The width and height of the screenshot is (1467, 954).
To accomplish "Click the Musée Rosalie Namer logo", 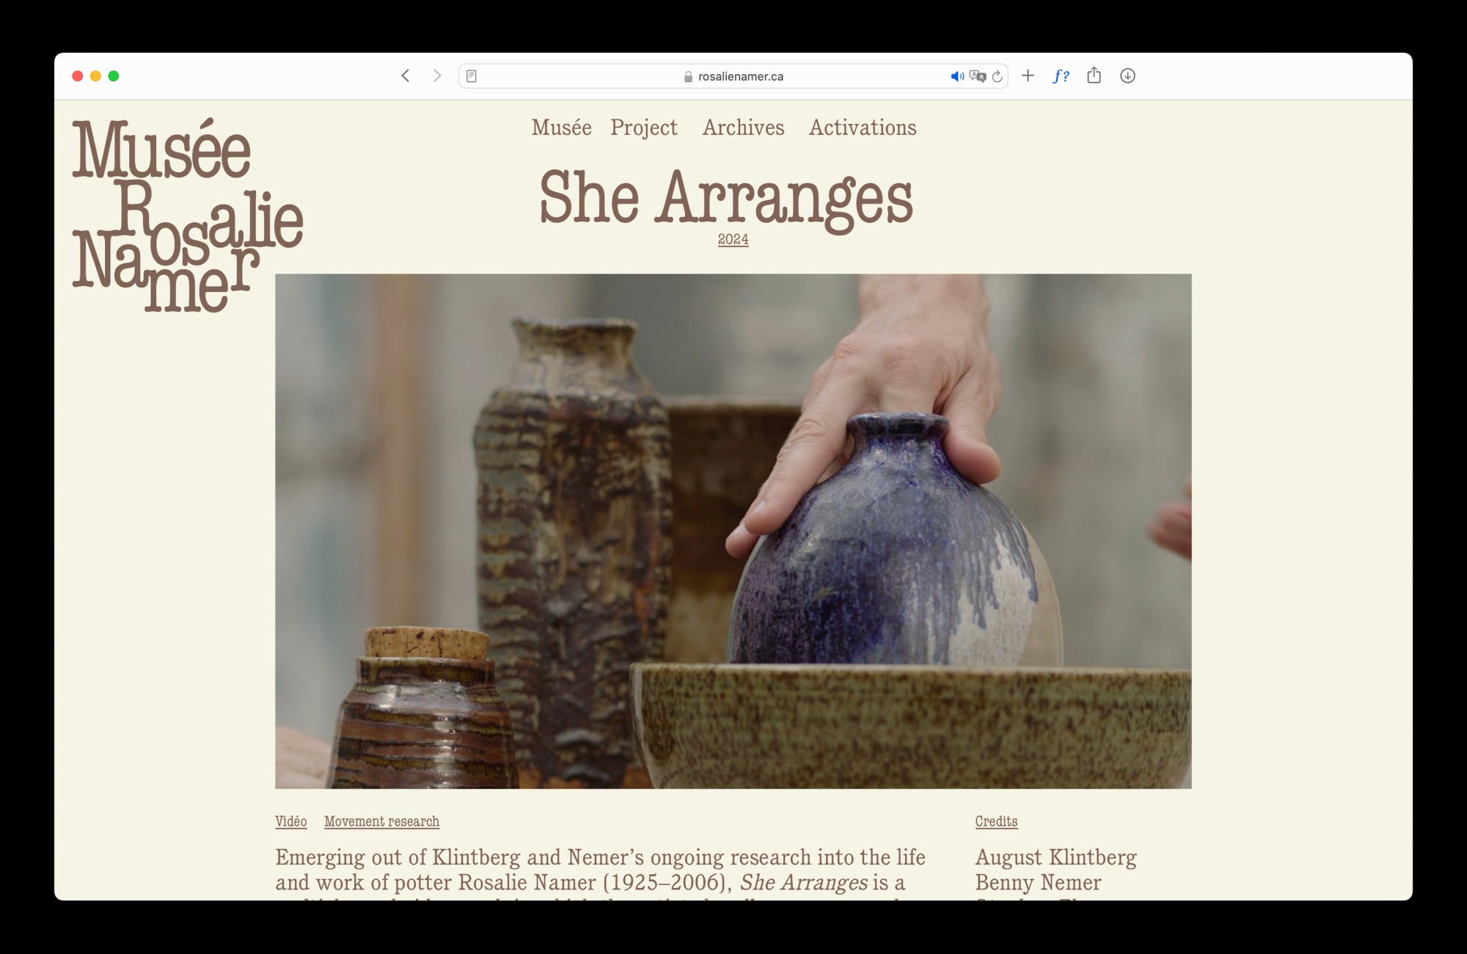I will coord(186,216).
